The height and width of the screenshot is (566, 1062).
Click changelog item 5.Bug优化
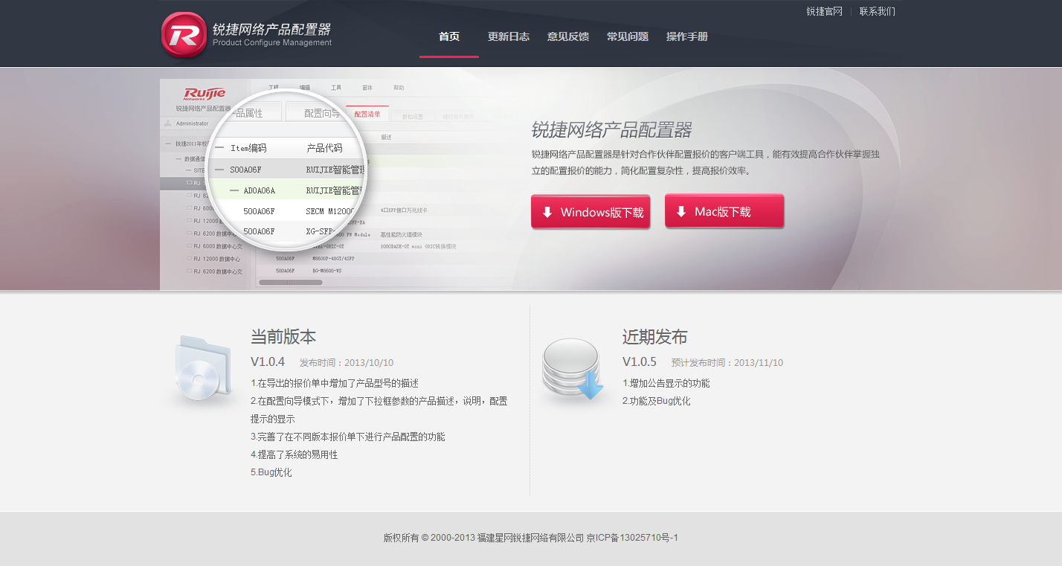click(x=271, y=472)
